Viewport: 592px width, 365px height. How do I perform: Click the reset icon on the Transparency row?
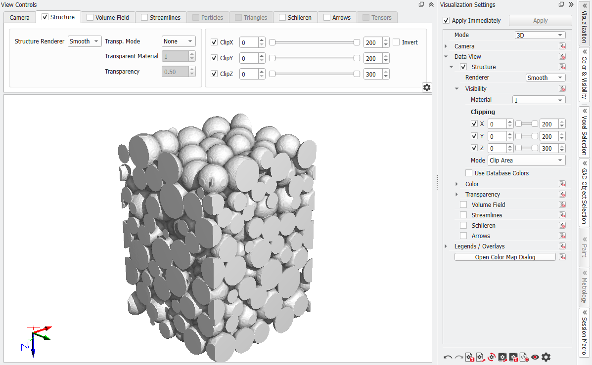pyautogui.click(x=562, y=194)
